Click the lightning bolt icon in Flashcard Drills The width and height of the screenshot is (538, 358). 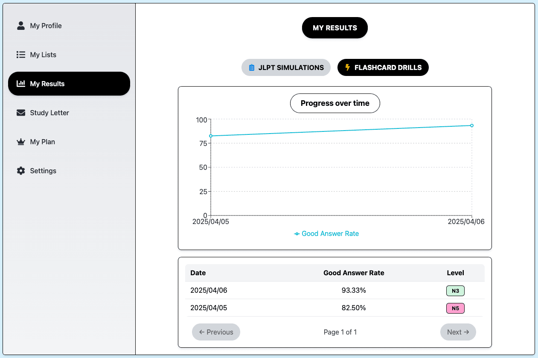tap(347, 67)
